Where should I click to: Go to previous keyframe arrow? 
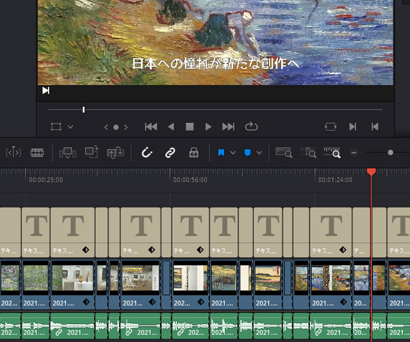[106, 127]
